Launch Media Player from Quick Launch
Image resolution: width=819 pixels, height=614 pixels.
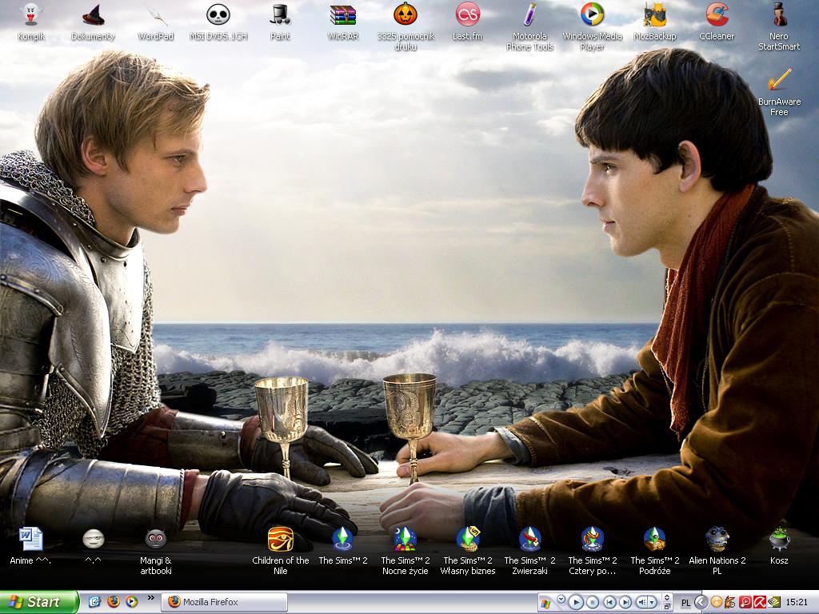(x=132, y=602)
